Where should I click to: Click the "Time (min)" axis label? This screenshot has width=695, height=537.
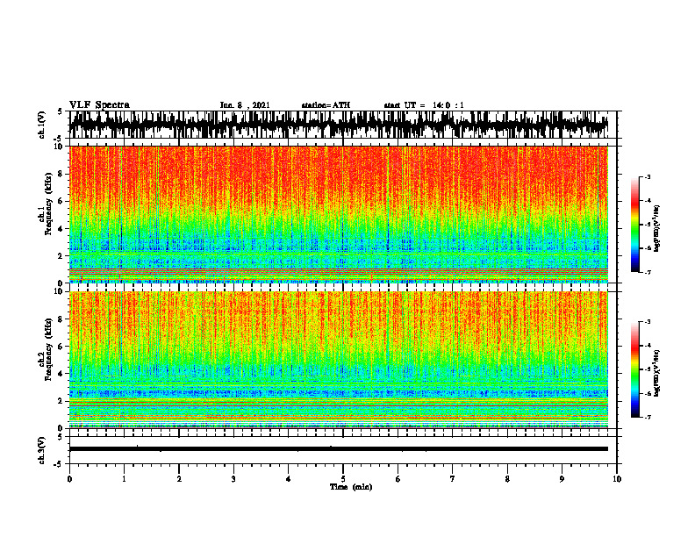pyautogui.click(x=351, y=487)
